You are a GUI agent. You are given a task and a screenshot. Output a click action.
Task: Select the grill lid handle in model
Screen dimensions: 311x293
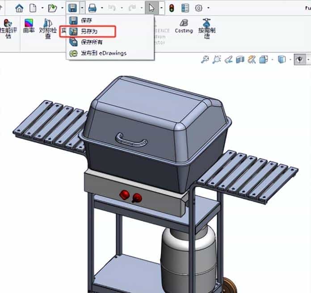131,140
